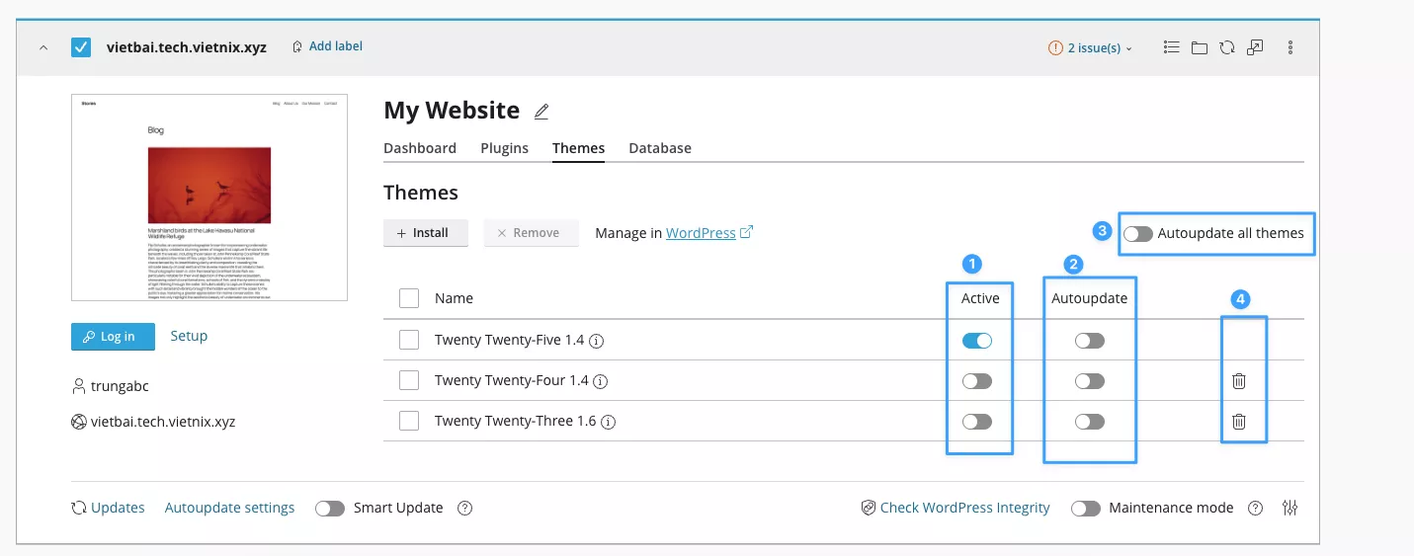Activate the Twenty Twenty-Three theme toggle
Image resolution: width=1414 pixels, height=556 pixels.
point(977,422)
